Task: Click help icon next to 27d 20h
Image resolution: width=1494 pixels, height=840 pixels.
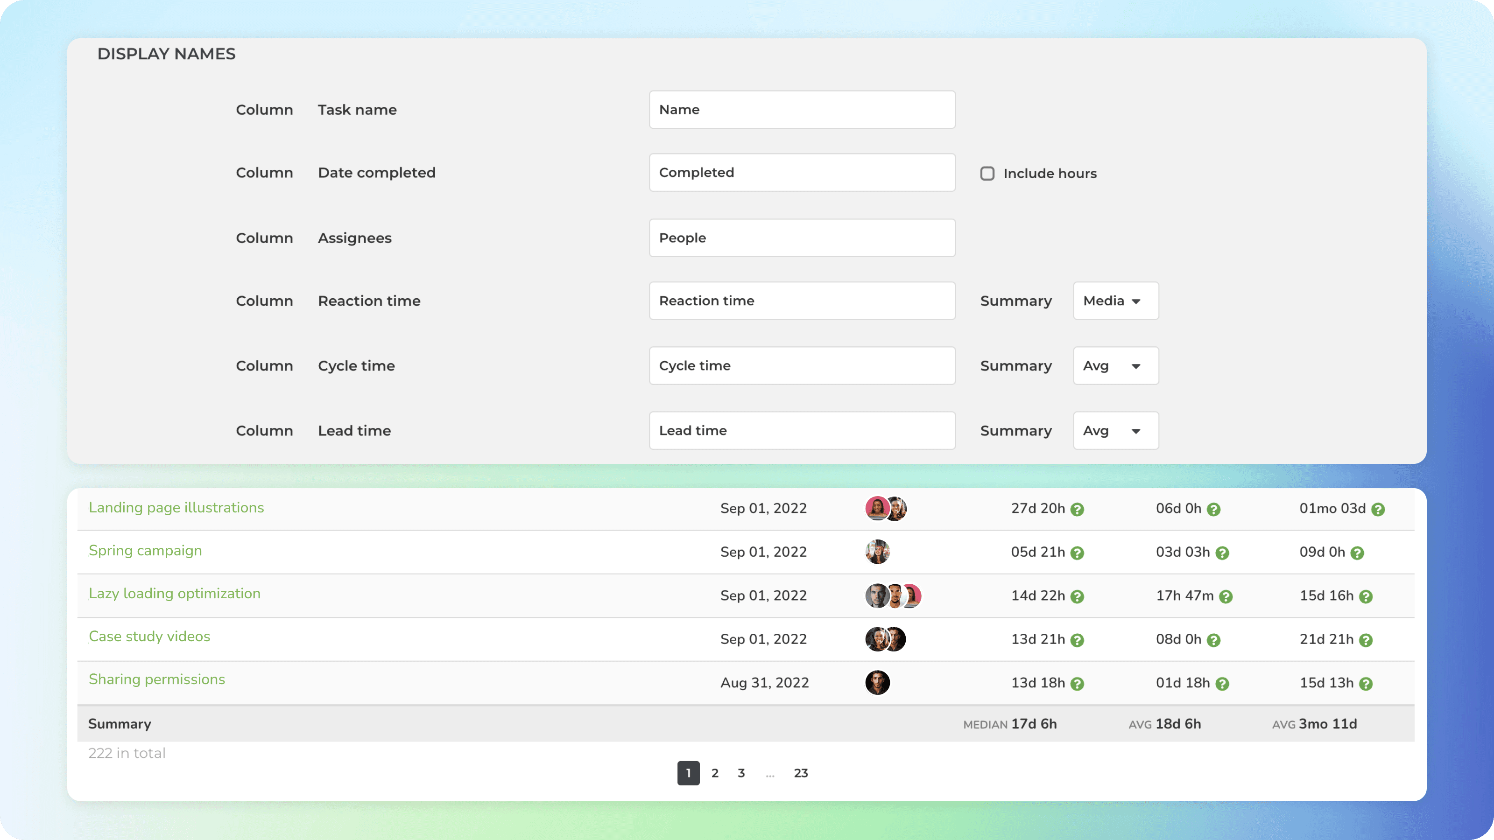Action: [1077, 510]
